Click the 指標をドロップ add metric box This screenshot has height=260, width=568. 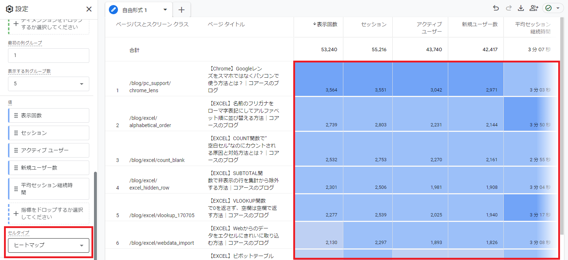click(x=49, y=214)
